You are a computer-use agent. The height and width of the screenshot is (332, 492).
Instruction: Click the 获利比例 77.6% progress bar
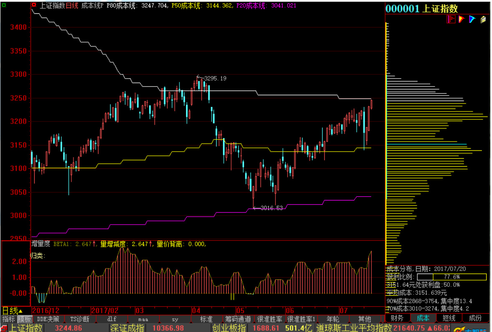(452, 277)
